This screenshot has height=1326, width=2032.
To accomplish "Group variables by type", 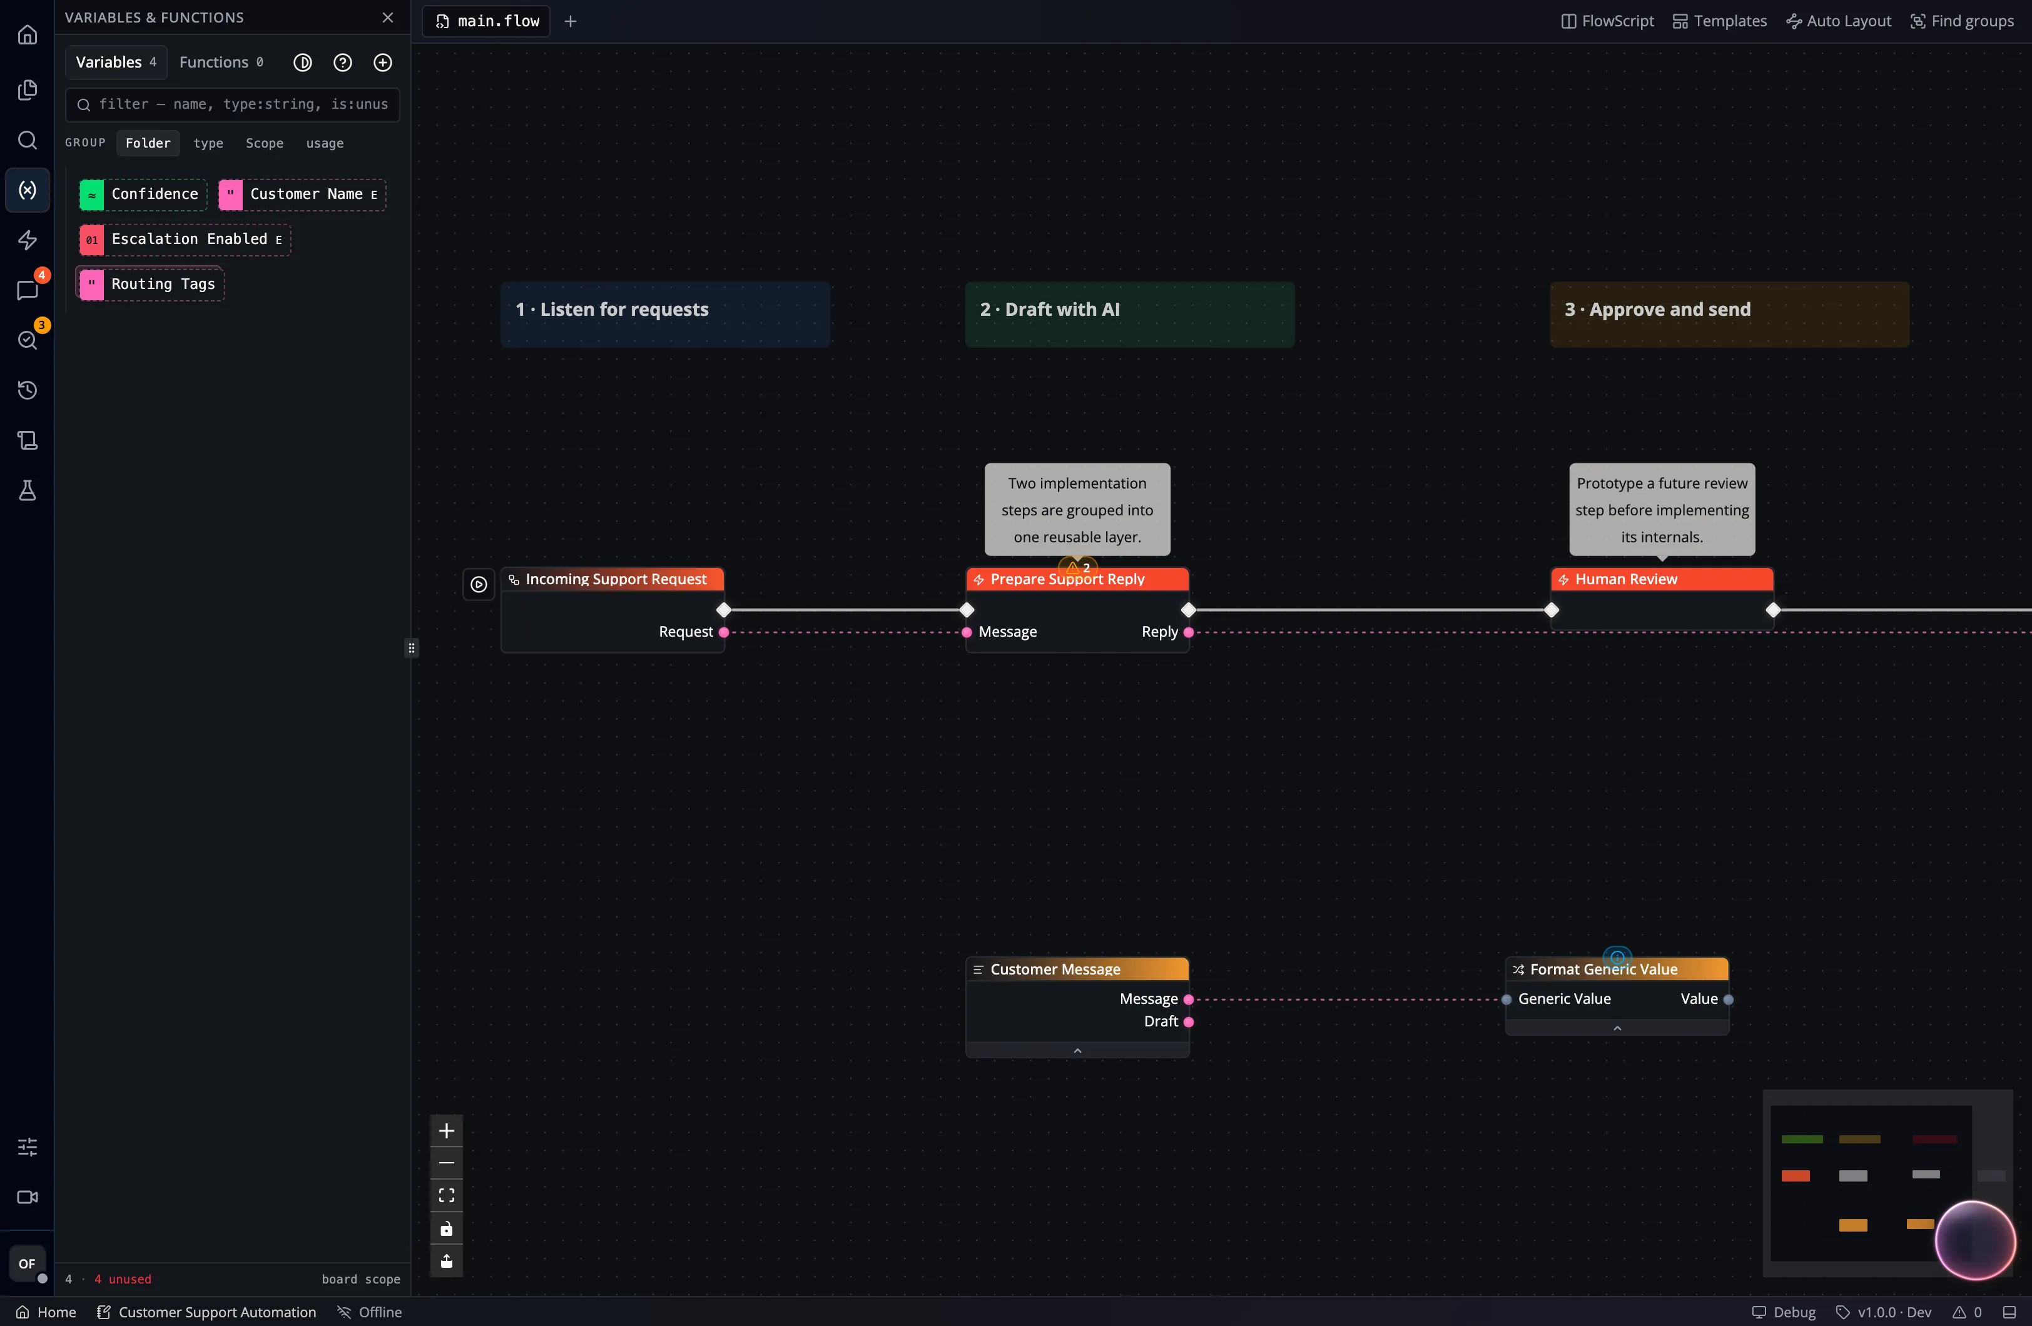I will [x=208, y=143].
